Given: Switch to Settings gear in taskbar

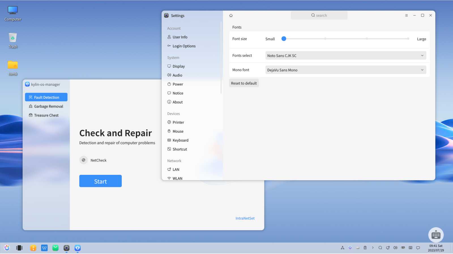Looking at the screenshot, I should 67,248.
